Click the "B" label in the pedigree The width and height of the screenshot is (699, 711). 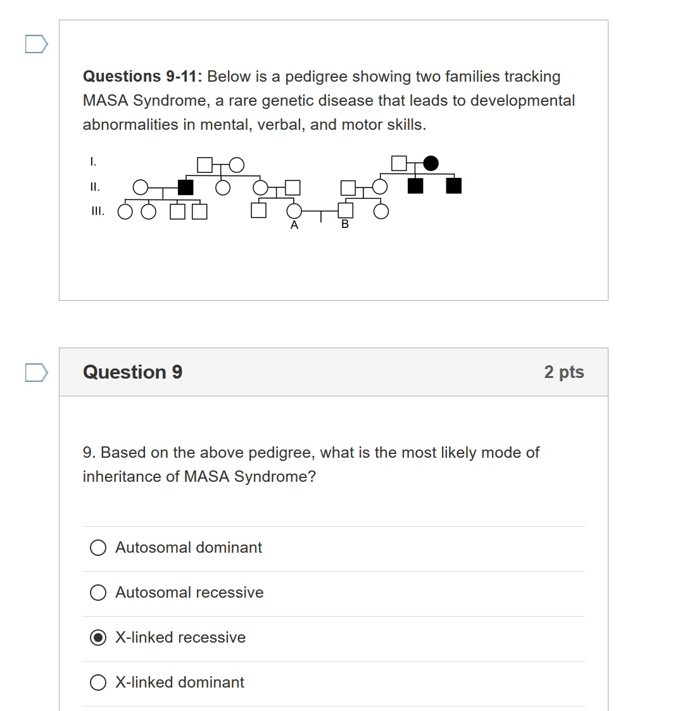pos(345,225)
